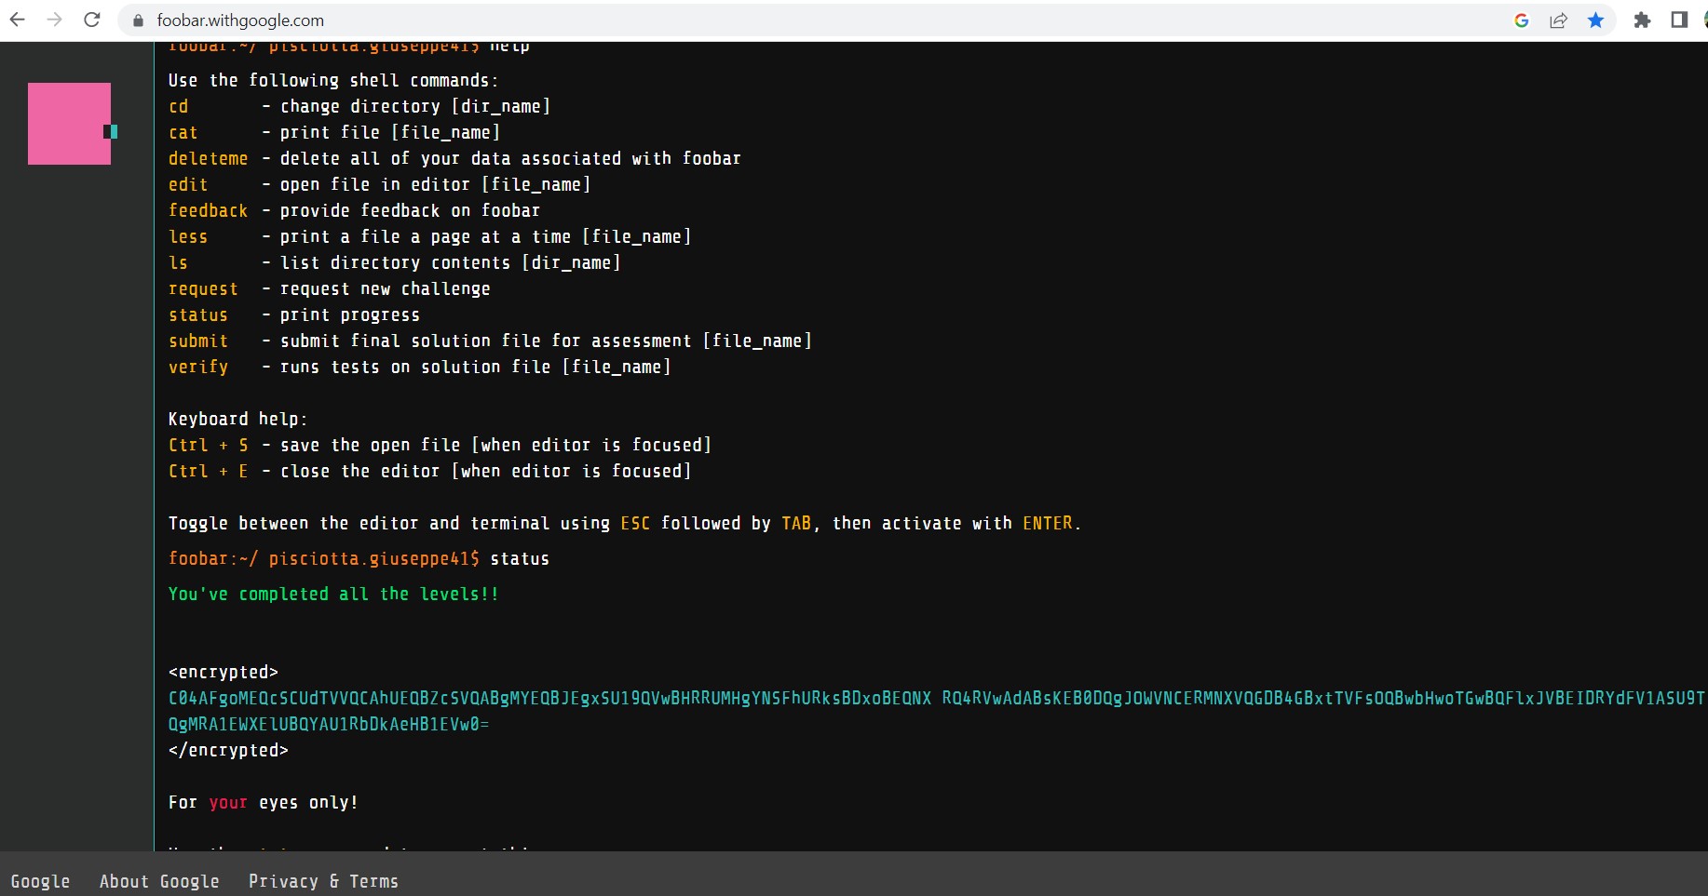Select the 'cat' command in the help list
This screenshot has height=896, width=1708.
coord(183,133)
